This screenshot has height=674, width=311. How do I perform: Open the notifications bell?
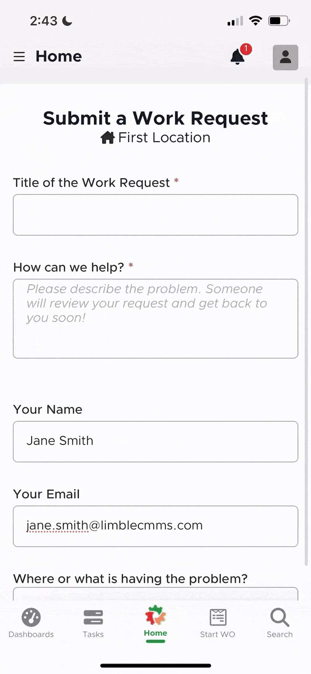point(238,57)
